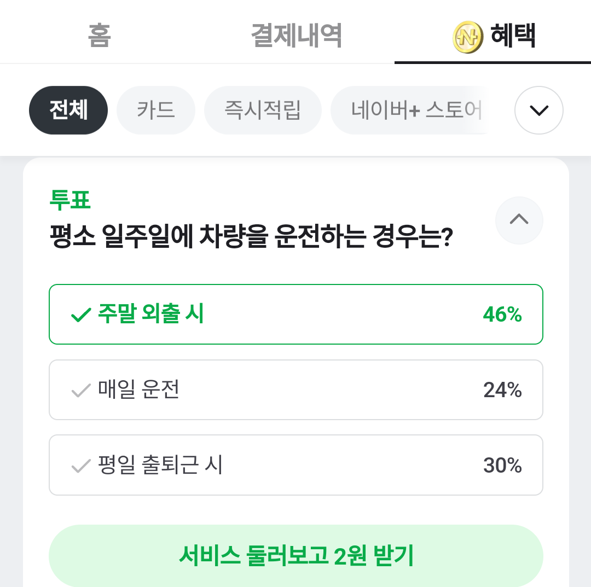Show 즉시적립 benefits
Screen dimensions: 591x587
263,111
